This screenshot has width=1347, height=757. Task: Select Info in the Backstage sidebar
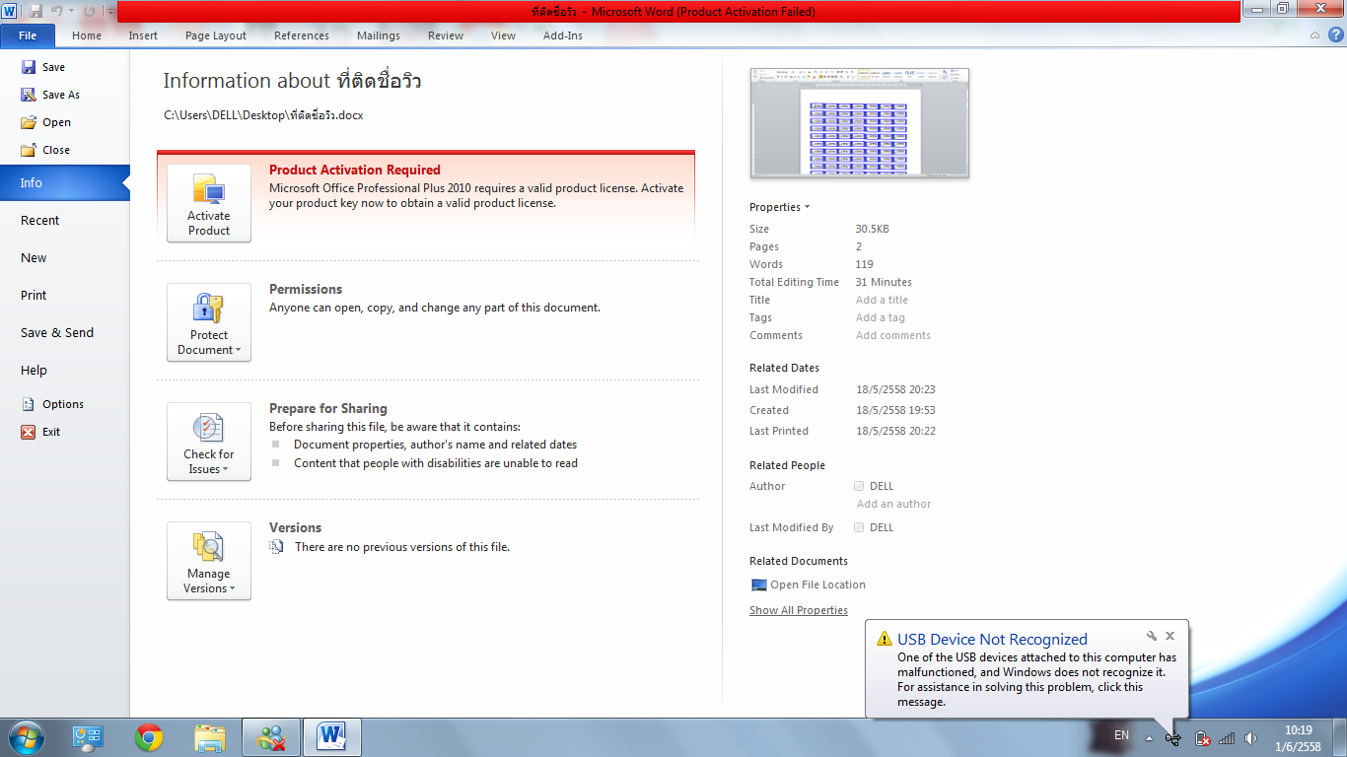point(64,182)
